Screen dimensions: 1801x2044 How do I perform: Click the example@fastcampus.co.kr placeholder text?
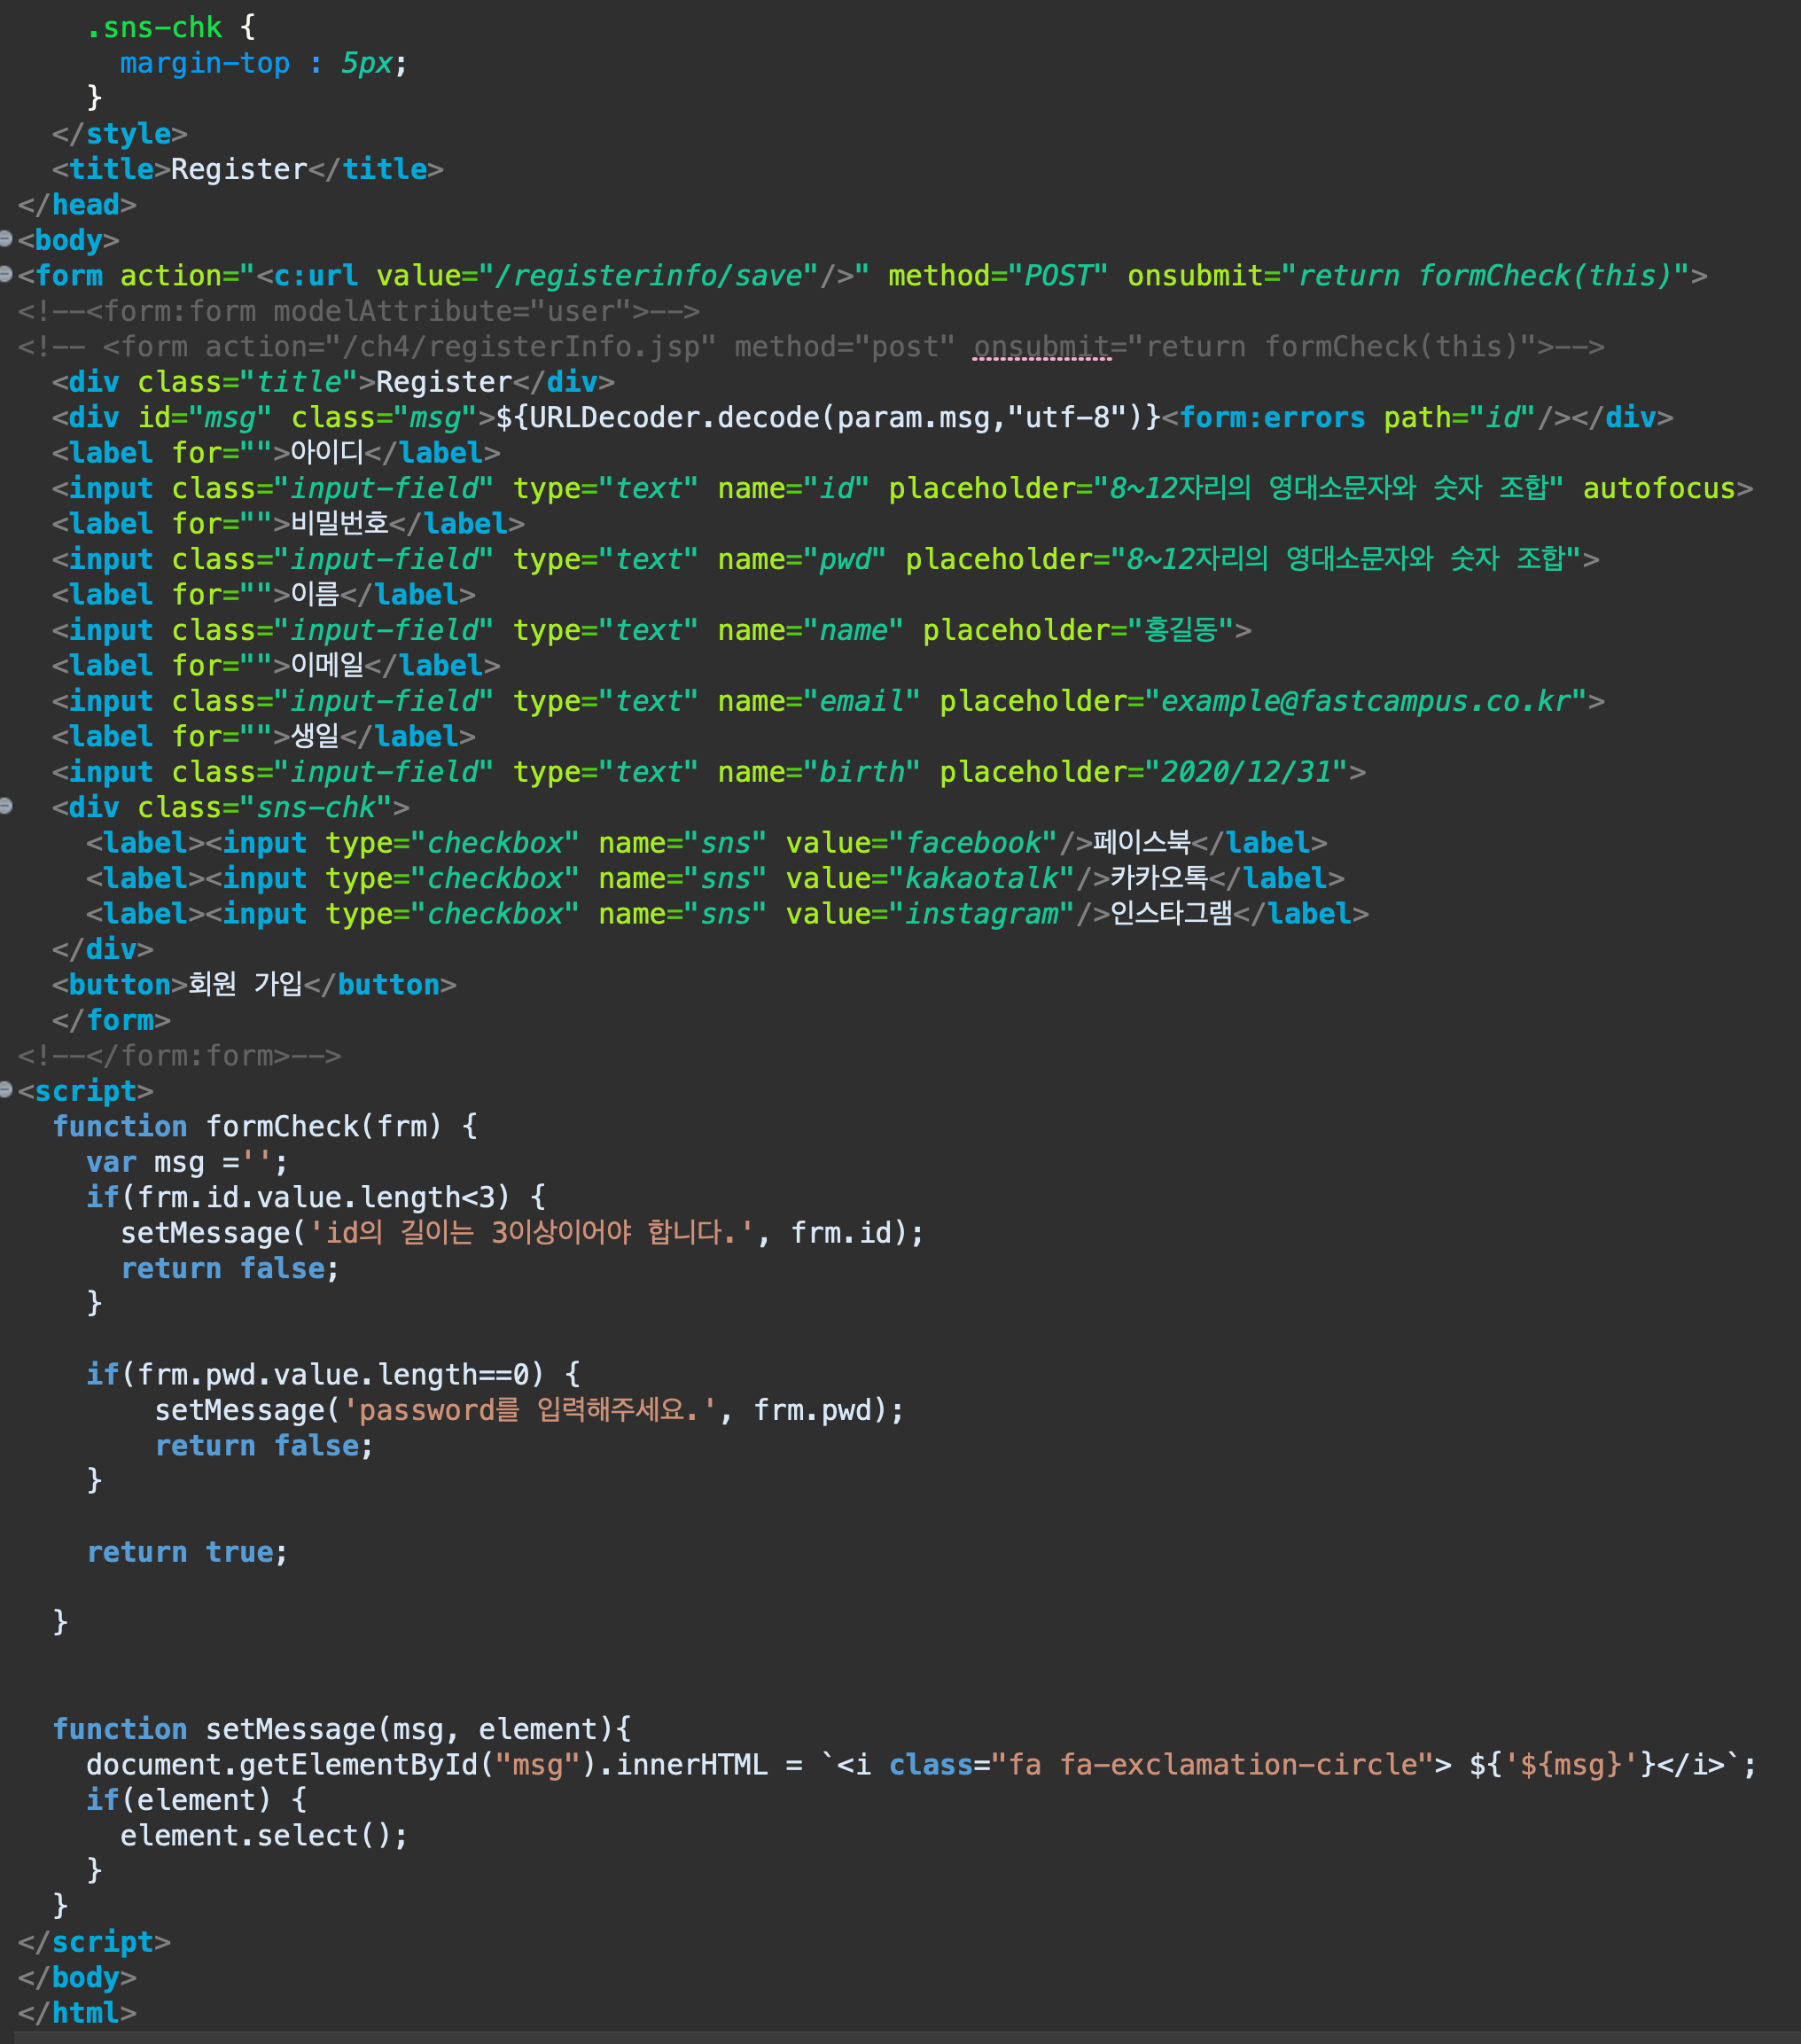1366,701
